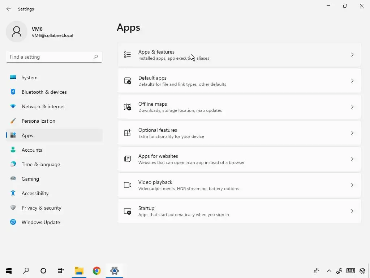Click the Find a setting search box

pyautogui.click(x=50, y=57)
